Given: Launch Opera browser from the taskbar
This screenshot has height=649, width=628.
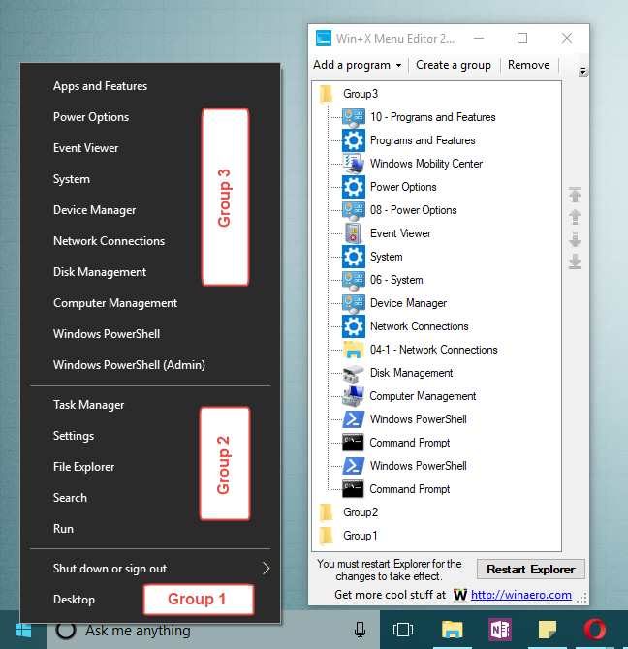Looking at the screenshot, I should (x=594, y=630).
